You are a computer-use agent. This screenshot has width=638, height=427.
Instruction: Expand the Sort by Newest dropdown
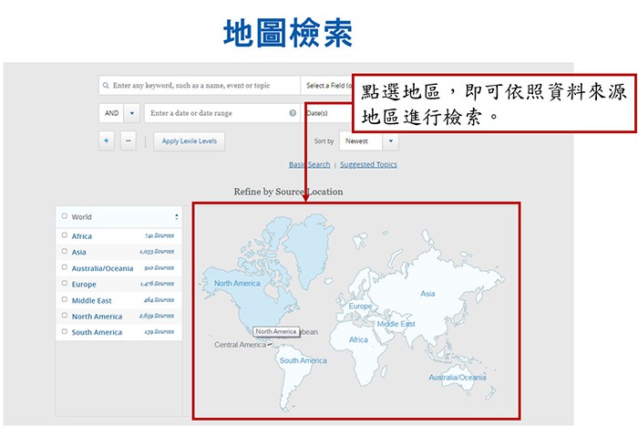coord(390,141)
